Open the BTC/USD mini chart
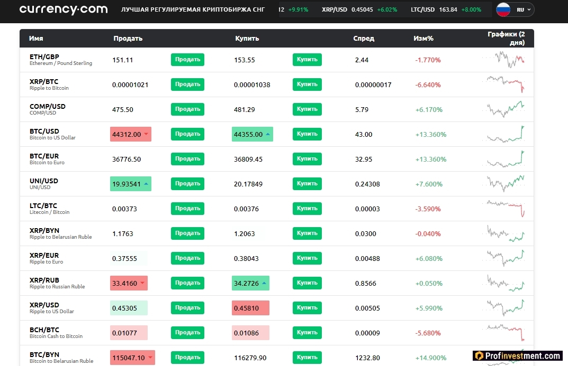Image resolution: width=568 pixels, height=366 pixels. 503,134
